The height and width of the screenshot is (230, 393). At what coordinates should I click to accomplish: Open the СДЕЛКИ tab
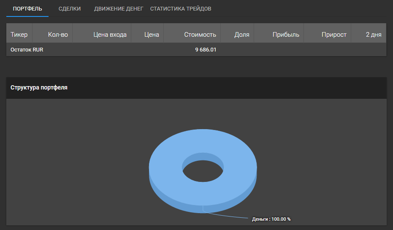coord(70,9)
